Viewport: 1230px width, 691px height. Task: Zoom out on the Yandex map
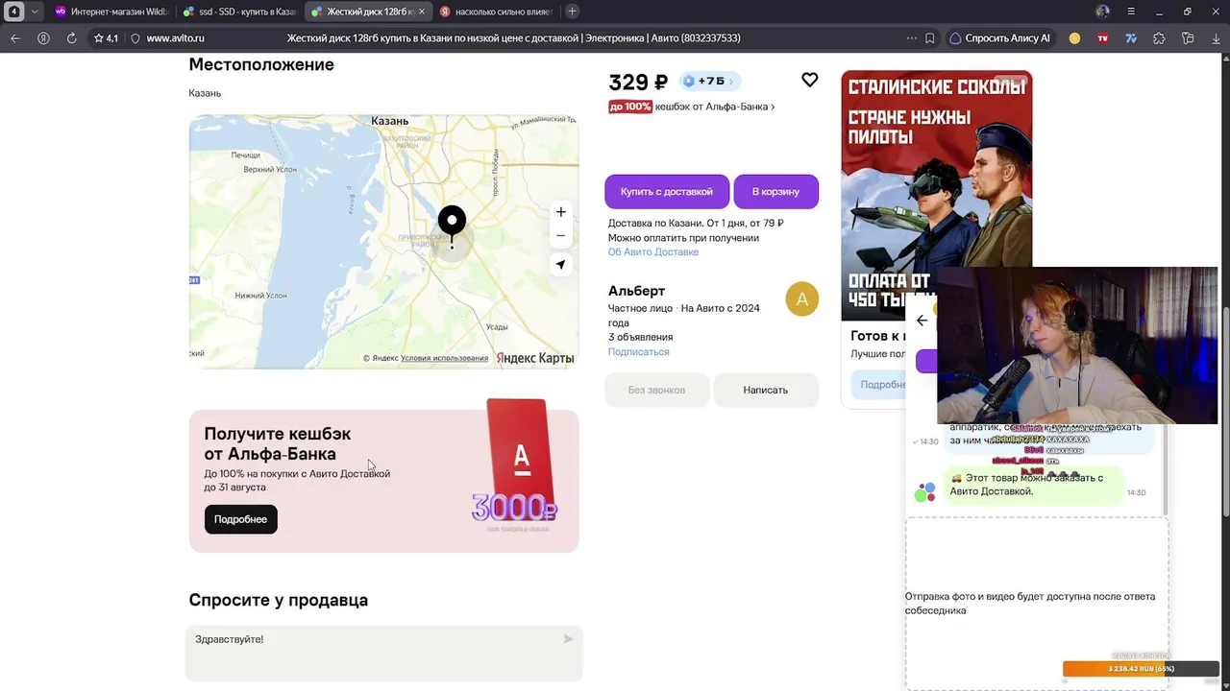point(561,236)
